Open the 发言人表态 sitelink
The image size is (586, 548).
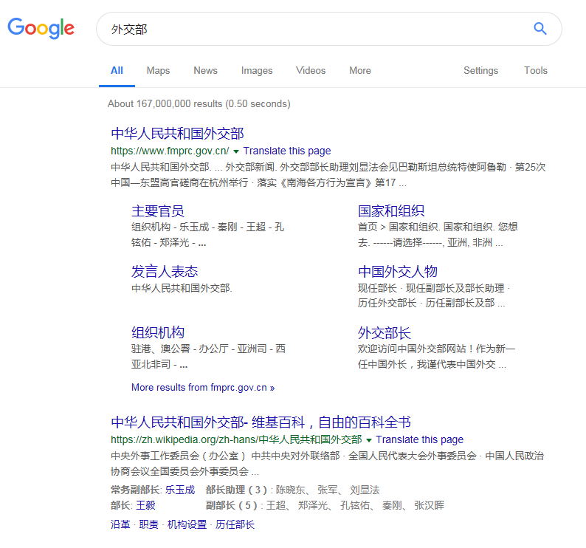pyautogui.click(x=165, y=272)
